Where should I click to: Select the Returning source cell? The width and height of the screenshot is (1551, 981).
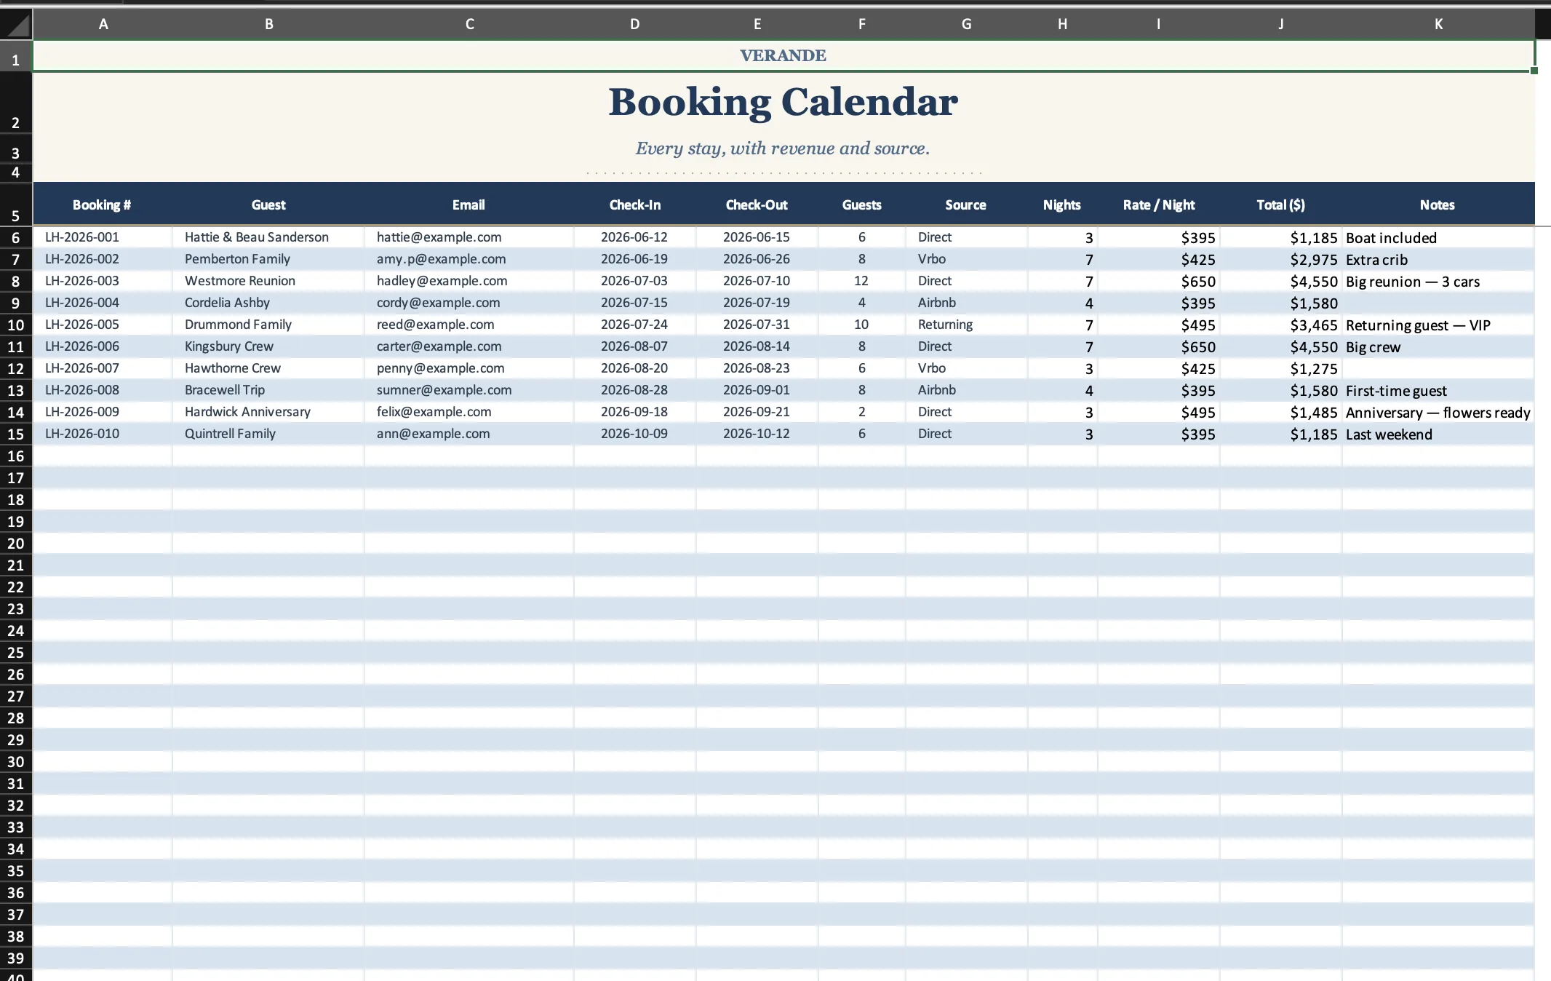click(x=967, y=325)
